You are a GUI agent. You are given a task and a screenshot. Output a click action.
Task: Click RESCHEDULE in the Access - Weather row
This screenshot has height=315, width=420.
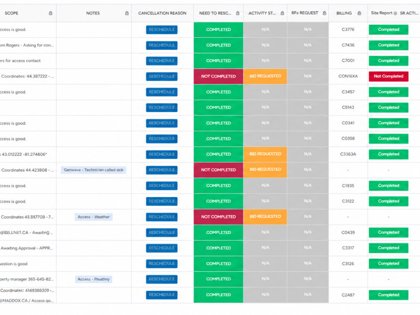tap(162, 217)
